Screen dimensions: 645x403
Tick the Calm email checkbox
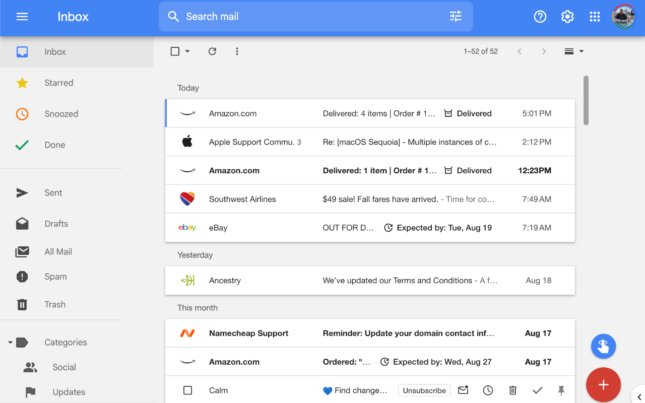coord(187,390)
